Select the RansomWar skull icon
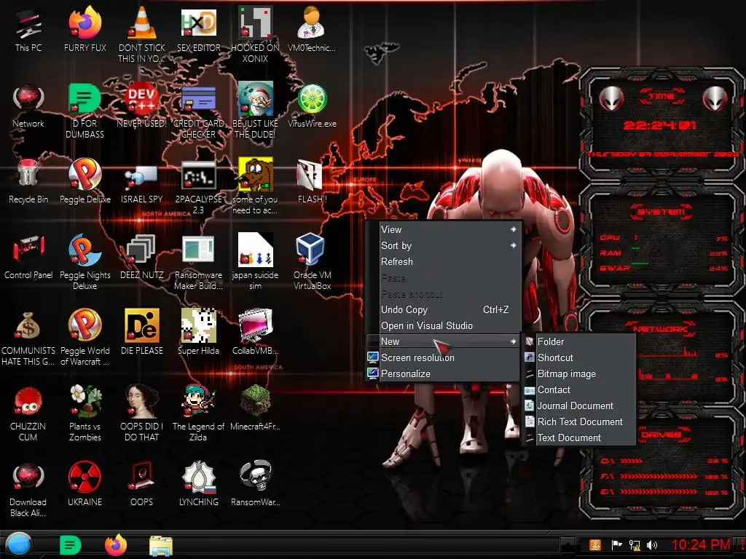 (x=255, y=483)
